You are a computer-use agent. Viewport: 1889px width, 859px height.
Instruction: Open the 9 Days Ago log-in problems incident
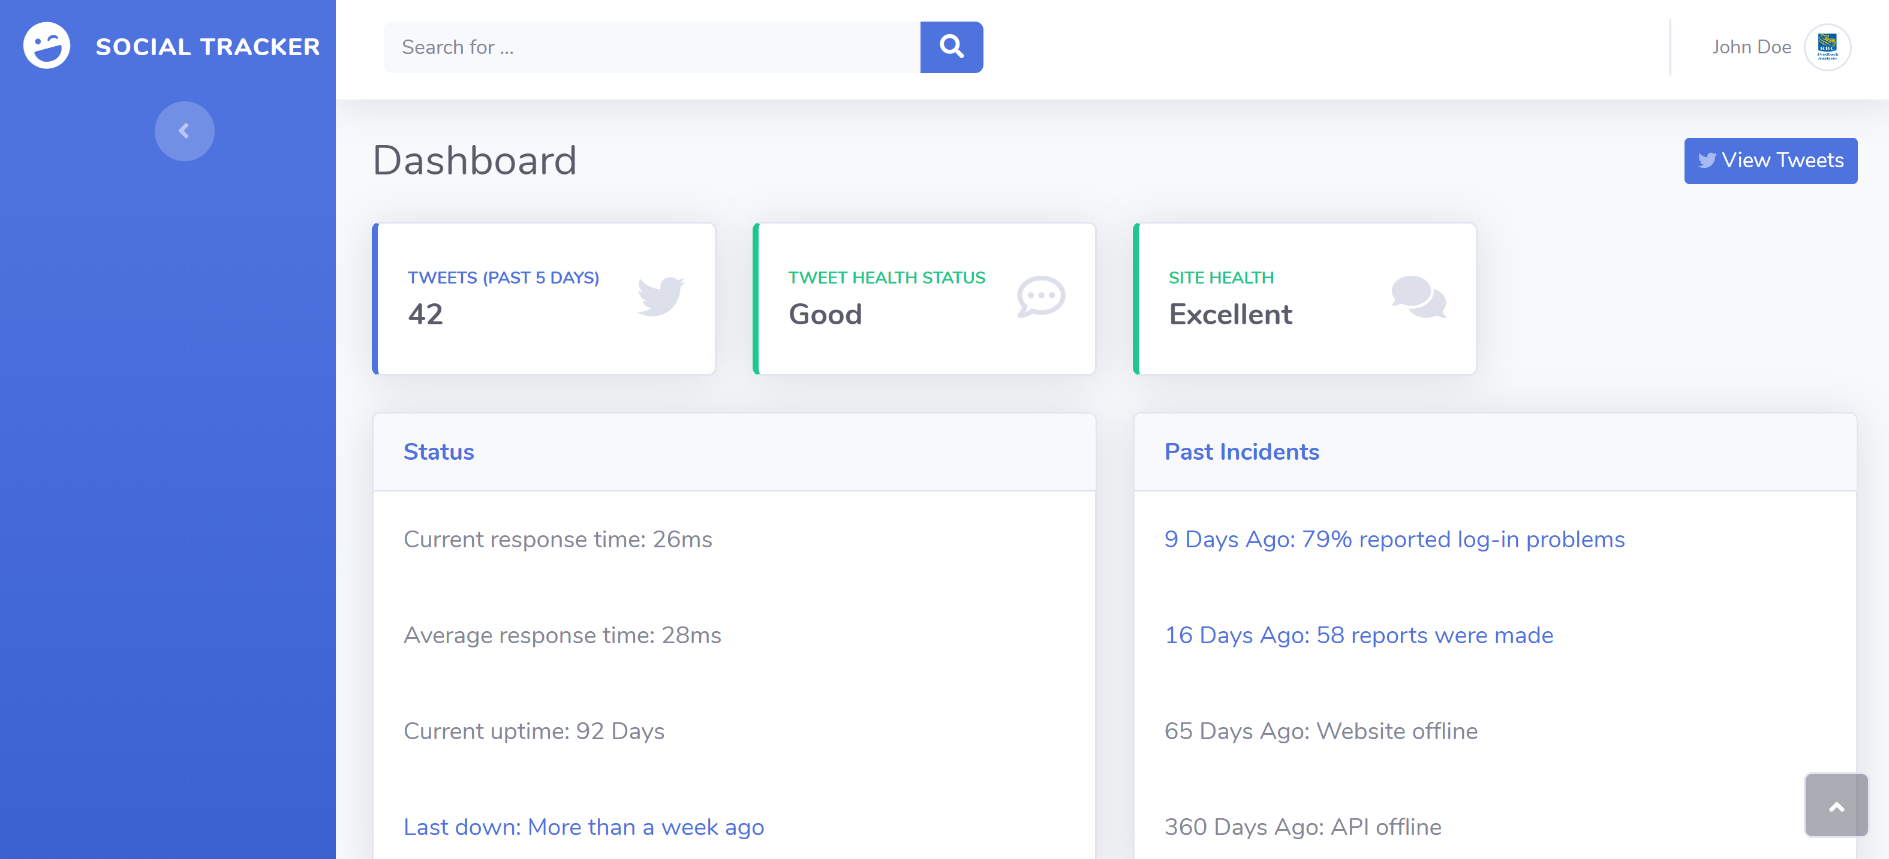click(x=1394, y=539)
